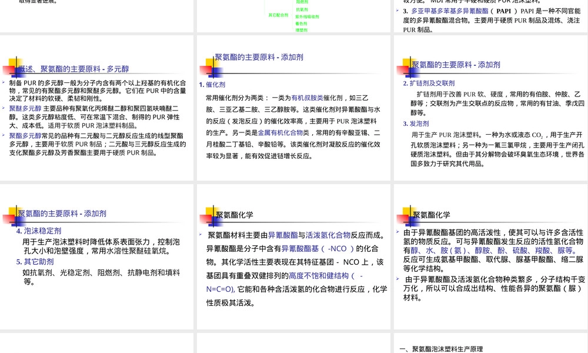Click the blue term 活泼氢化合物
Image resolution: width=588 pixels, height=353 pixels.
328,235
